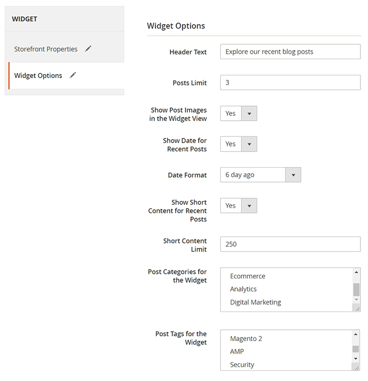Click resize handle of Post Categories list
Viewport: 368px width, 381px height.
356,308
